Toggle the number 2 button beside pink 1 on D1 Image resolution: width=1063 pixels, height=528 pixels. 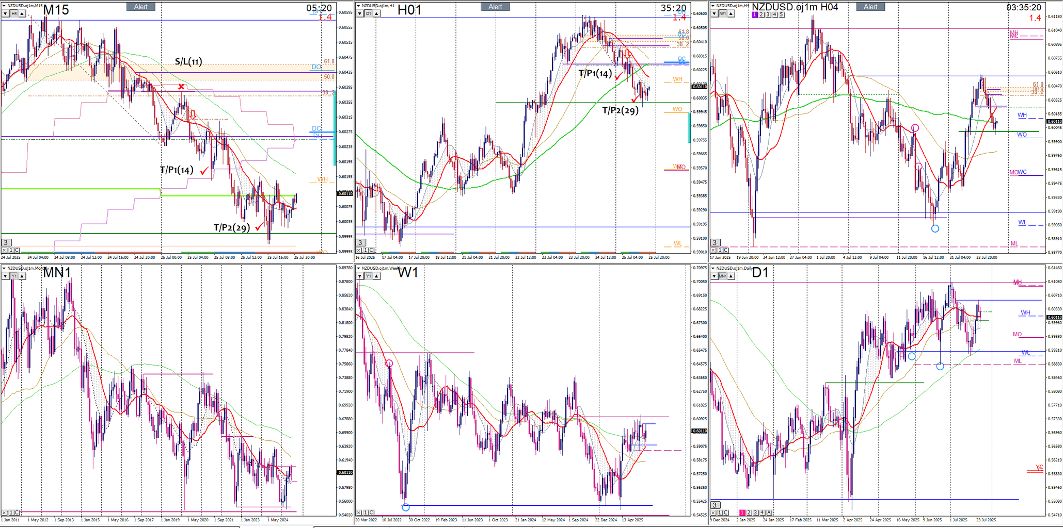749,513
